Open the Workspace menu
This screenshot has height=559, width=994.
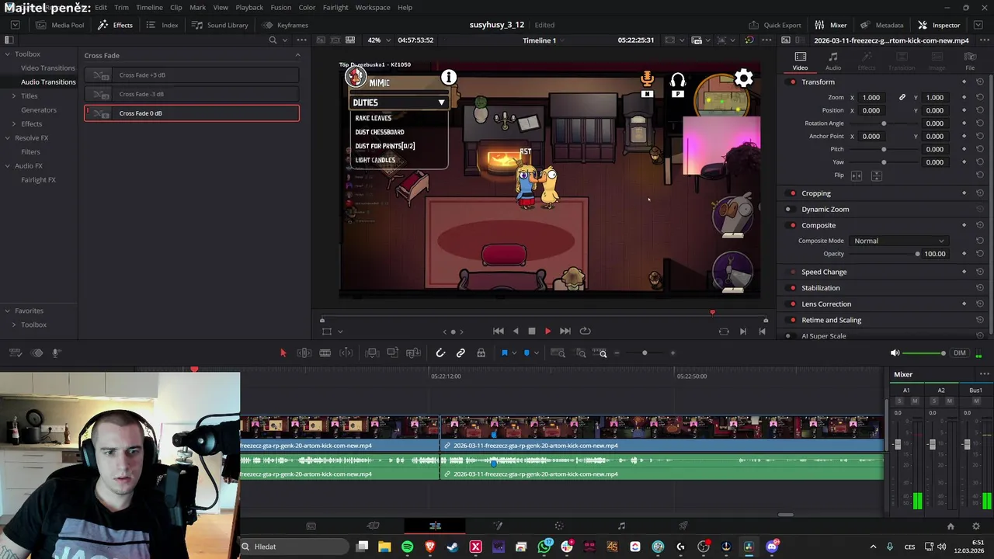point(373,7)
